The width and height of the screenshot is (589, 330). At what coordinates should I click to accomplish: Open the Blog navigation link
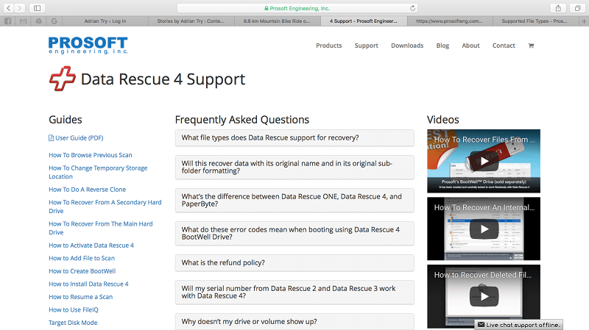[442, 46]
